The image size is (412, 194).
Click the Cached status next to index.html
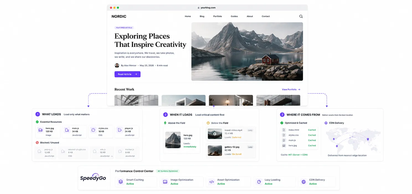tap(312, 130)
